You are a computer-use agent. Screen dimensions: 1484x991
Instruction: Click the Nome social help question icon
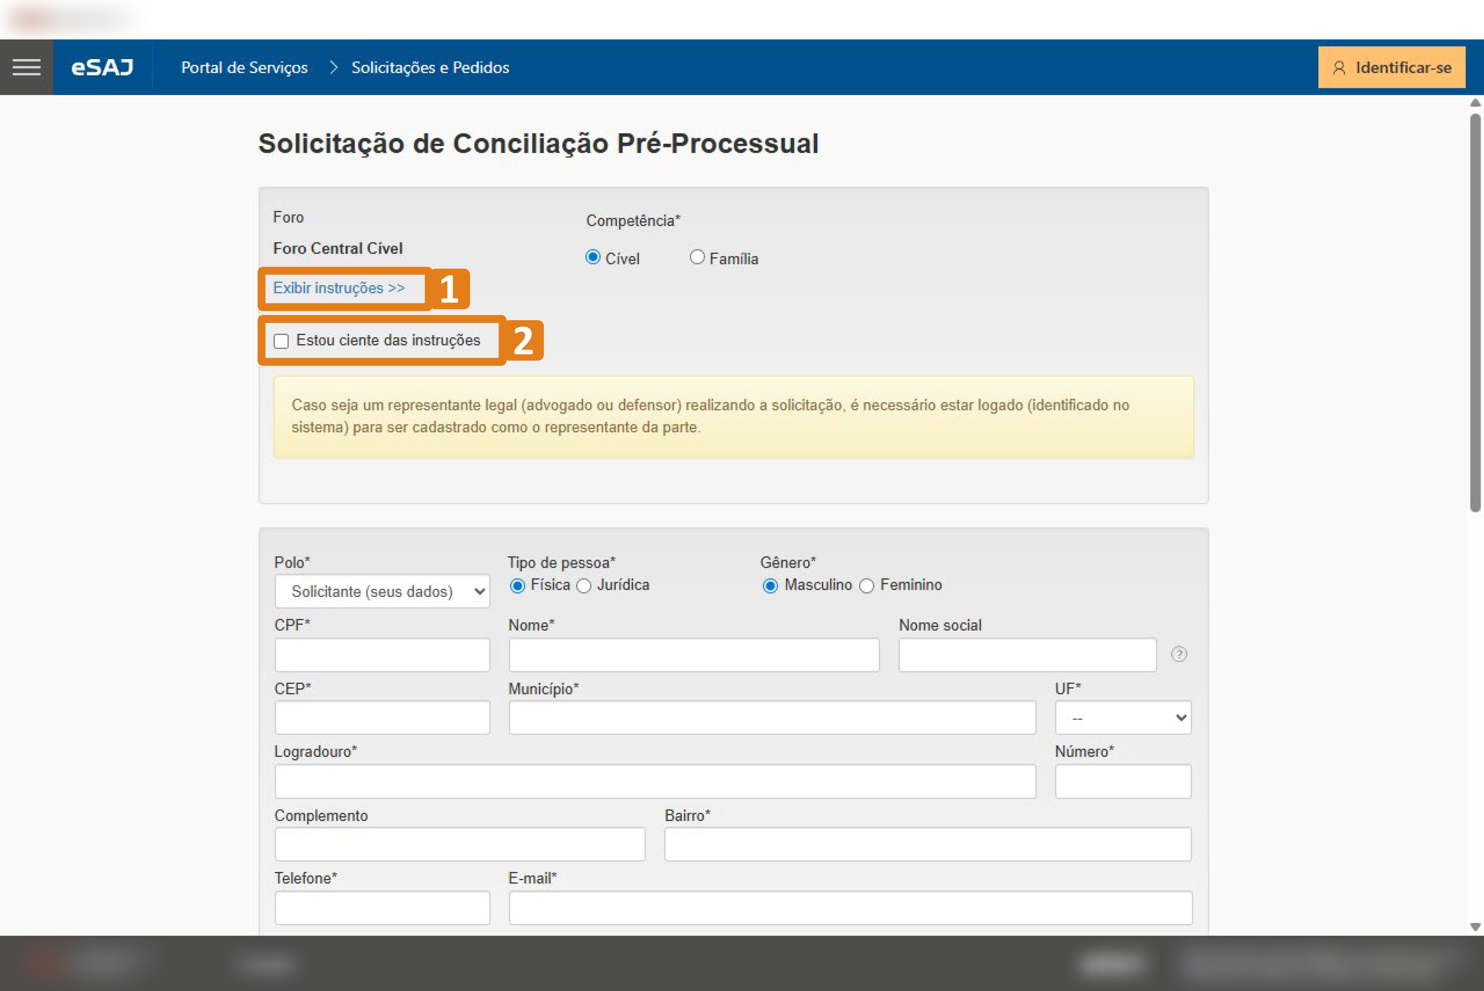click(x=1179, y=654)
